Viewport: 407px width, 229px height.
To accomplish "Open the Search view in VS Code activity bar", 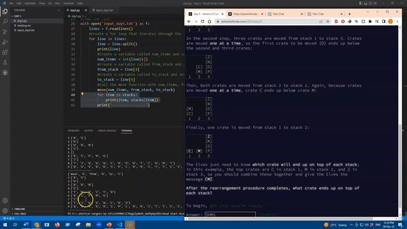I will click(x=5, y=22).
